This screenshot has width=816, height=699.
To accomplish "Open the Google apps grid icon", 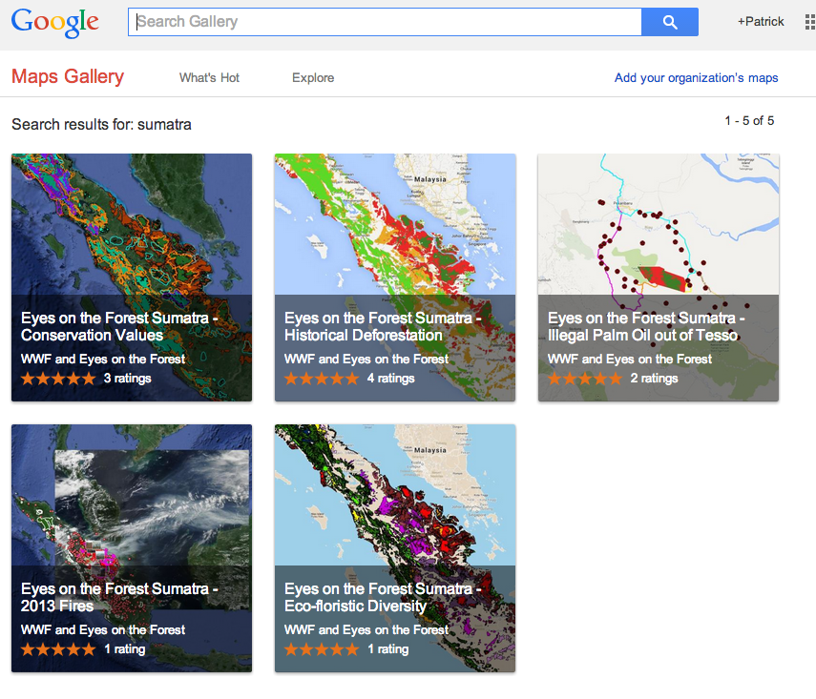I will pos(808,22).
